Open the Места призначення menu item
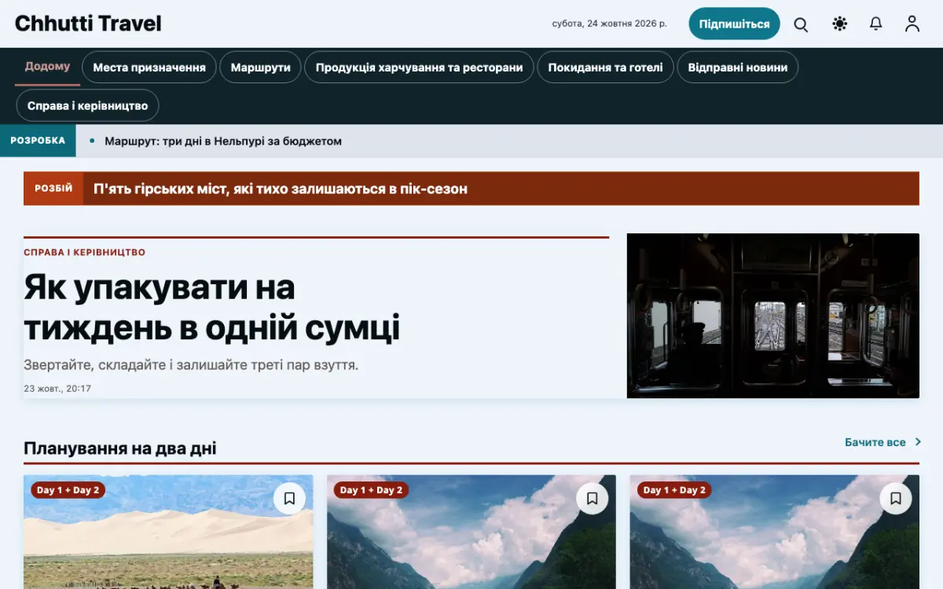 coord(149,68)
